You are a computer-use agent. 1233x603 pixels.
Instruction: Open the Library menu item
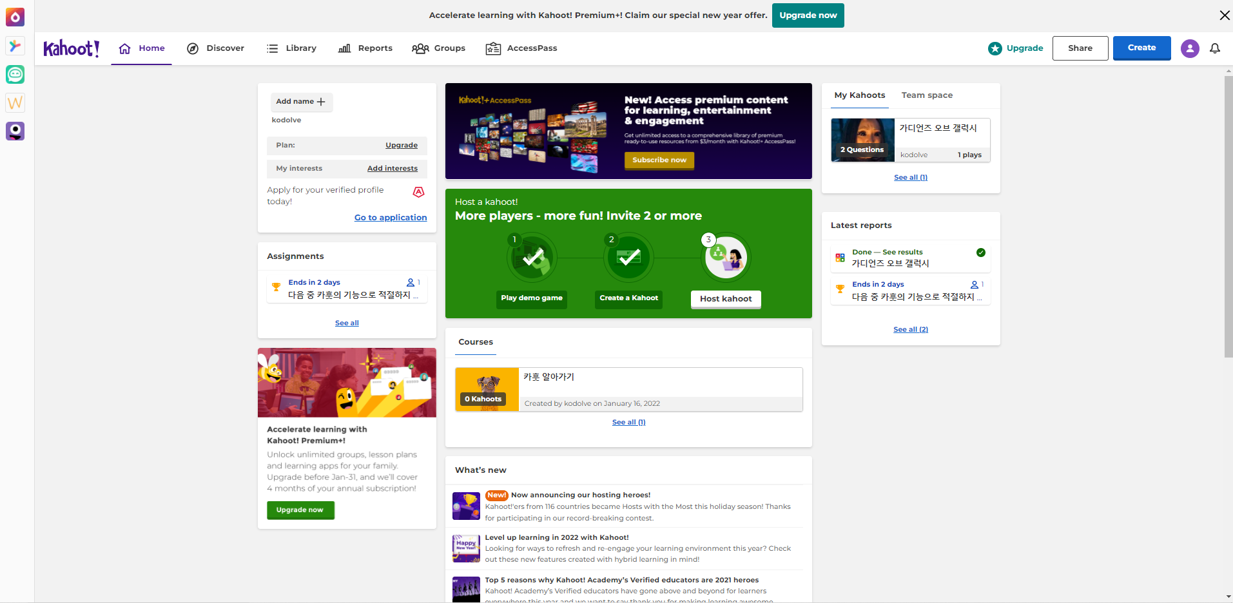pyautogui.click(x=291, y=48)
